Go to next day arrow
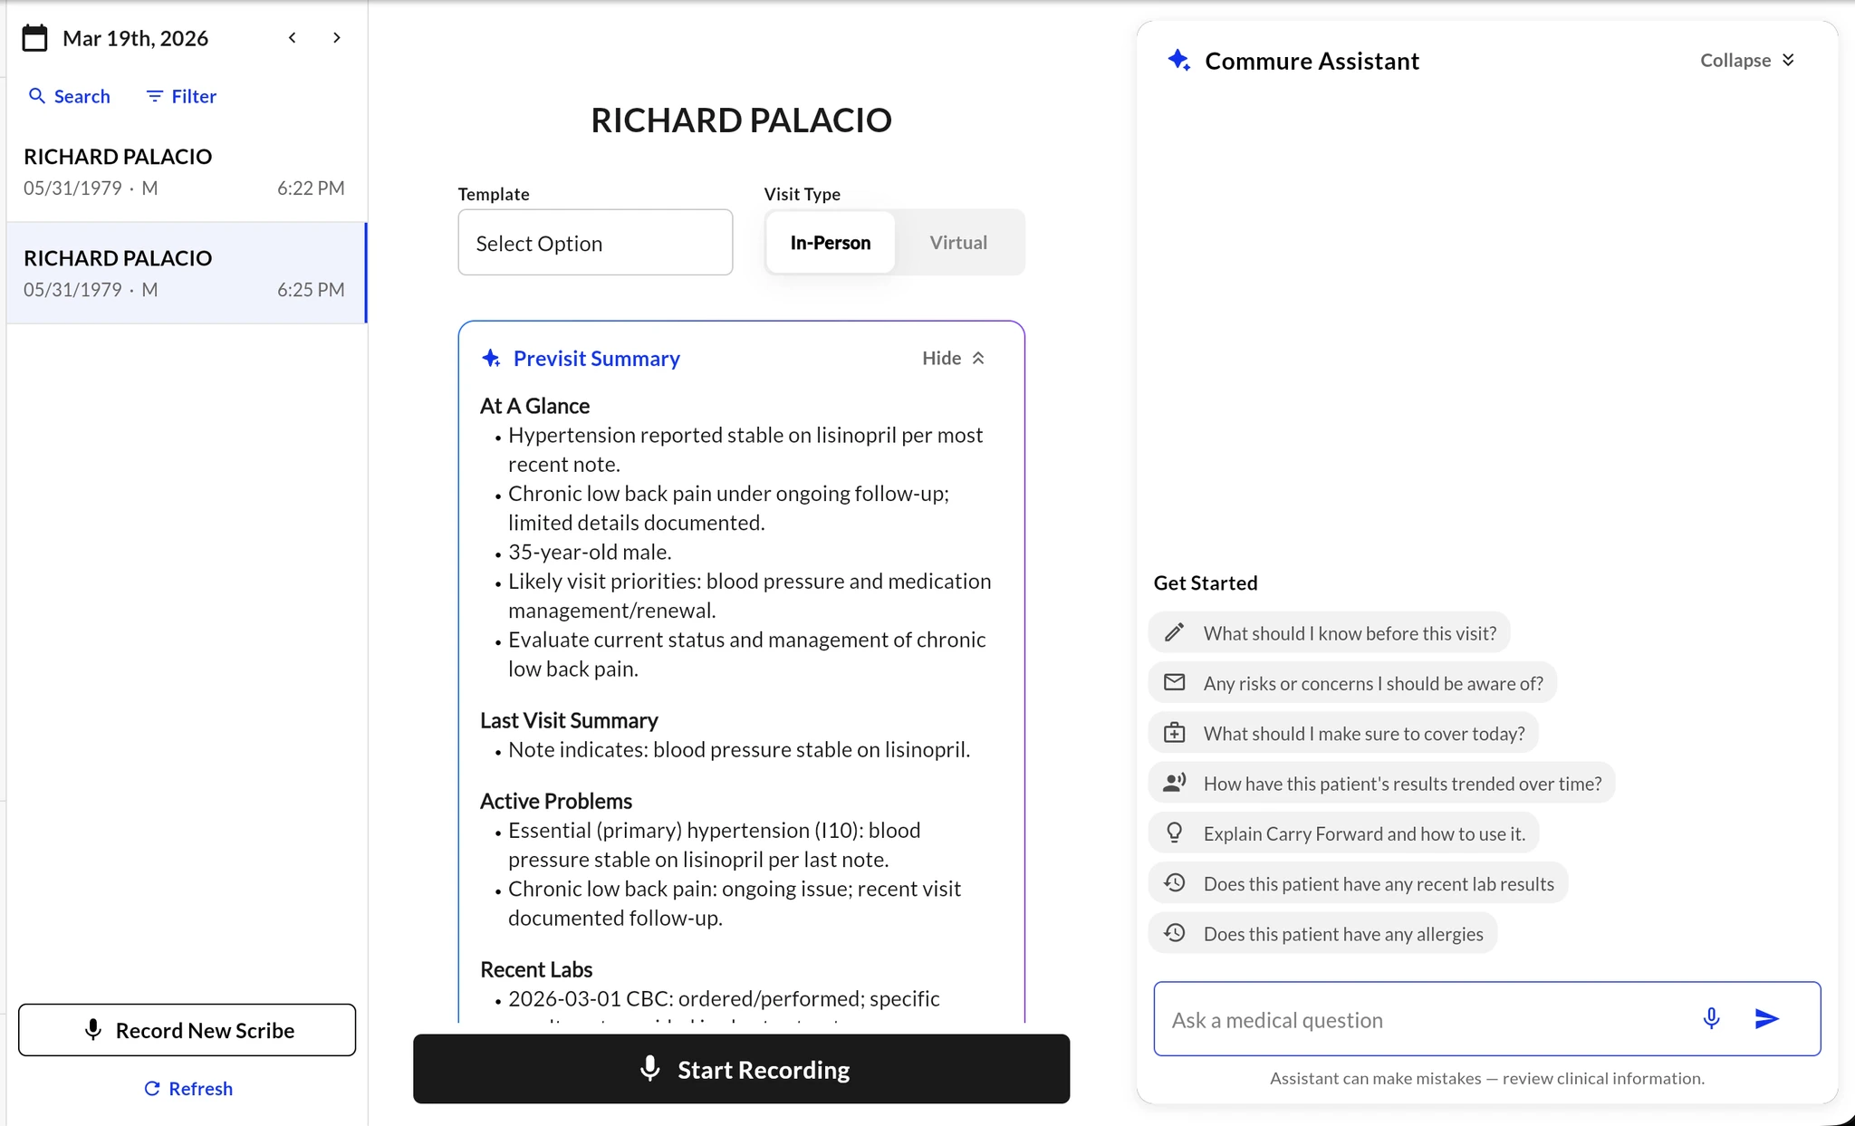 (337, 38)
